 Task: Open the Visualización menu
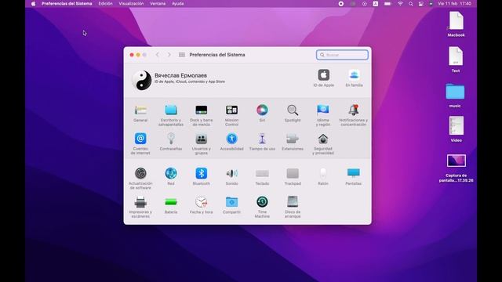131,3
